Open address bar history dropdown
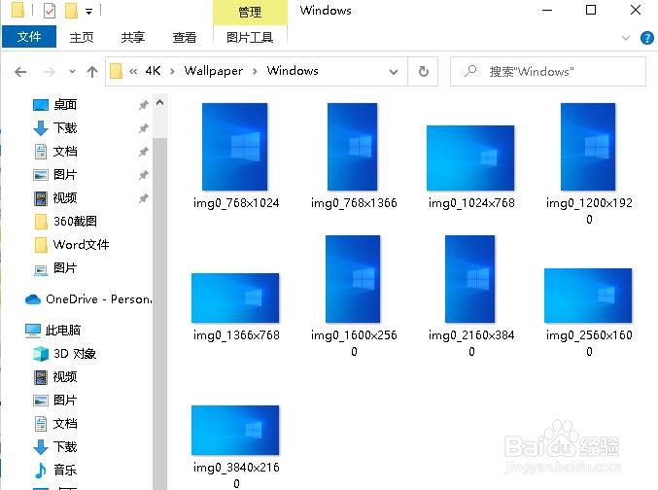Viewport: 658px width, 490px height. pyautogui.click(x=394, y=72)
